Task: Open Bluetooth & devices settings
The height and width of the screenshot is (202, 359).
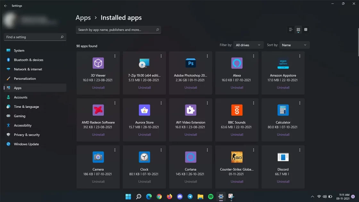Action: coord(29,60)
